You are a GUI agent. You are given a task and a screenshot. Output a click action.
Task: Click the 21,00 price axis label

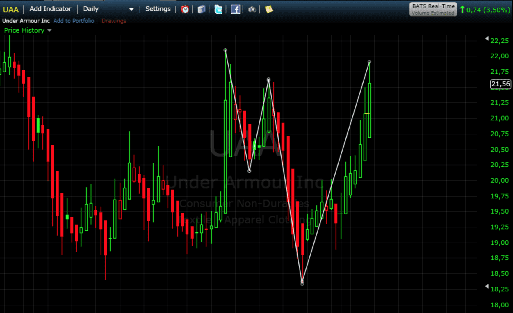tap(500, 118)
